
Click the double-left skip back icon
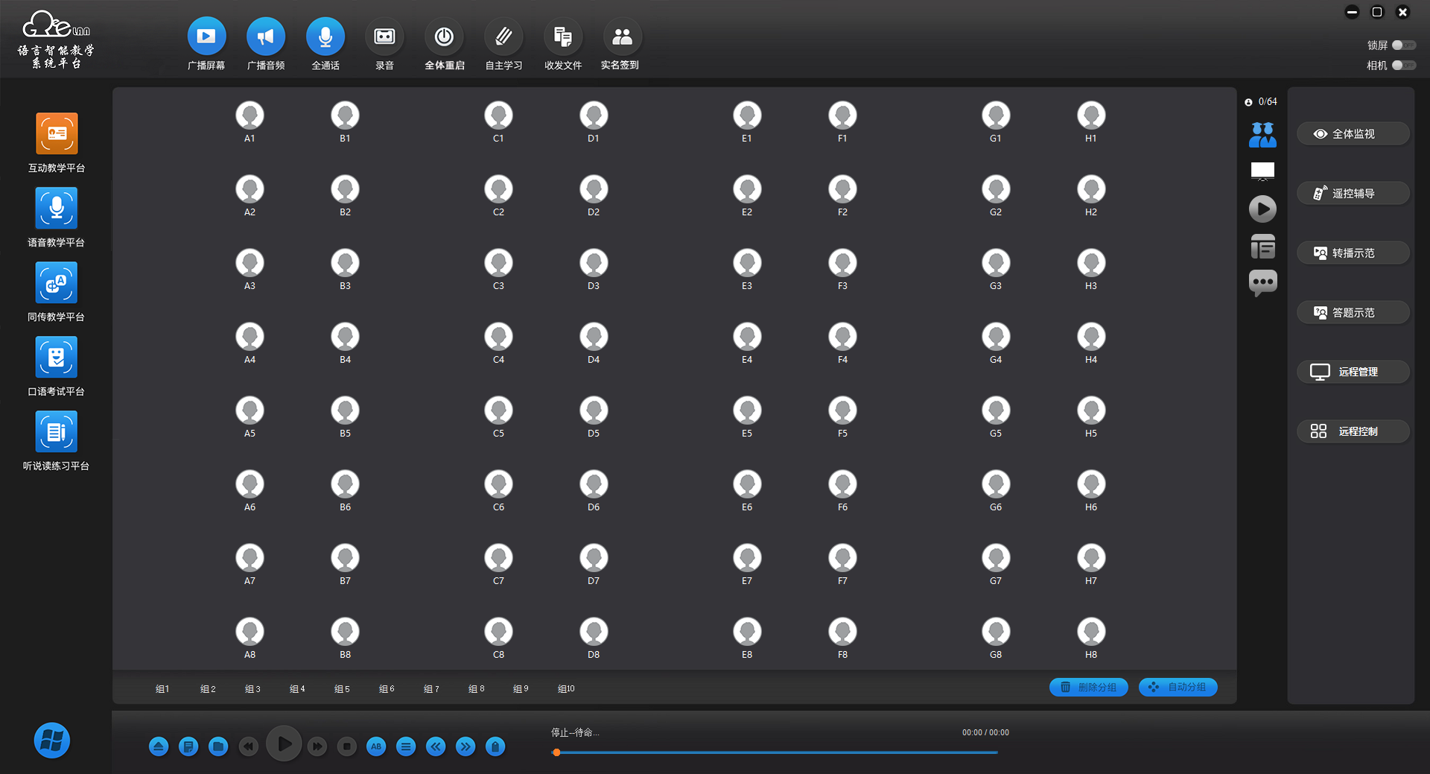tap(436, 746)
